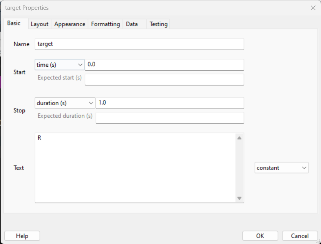Select the Basic tab
This screenshot has height=244, width=321.
pos(14,23)
